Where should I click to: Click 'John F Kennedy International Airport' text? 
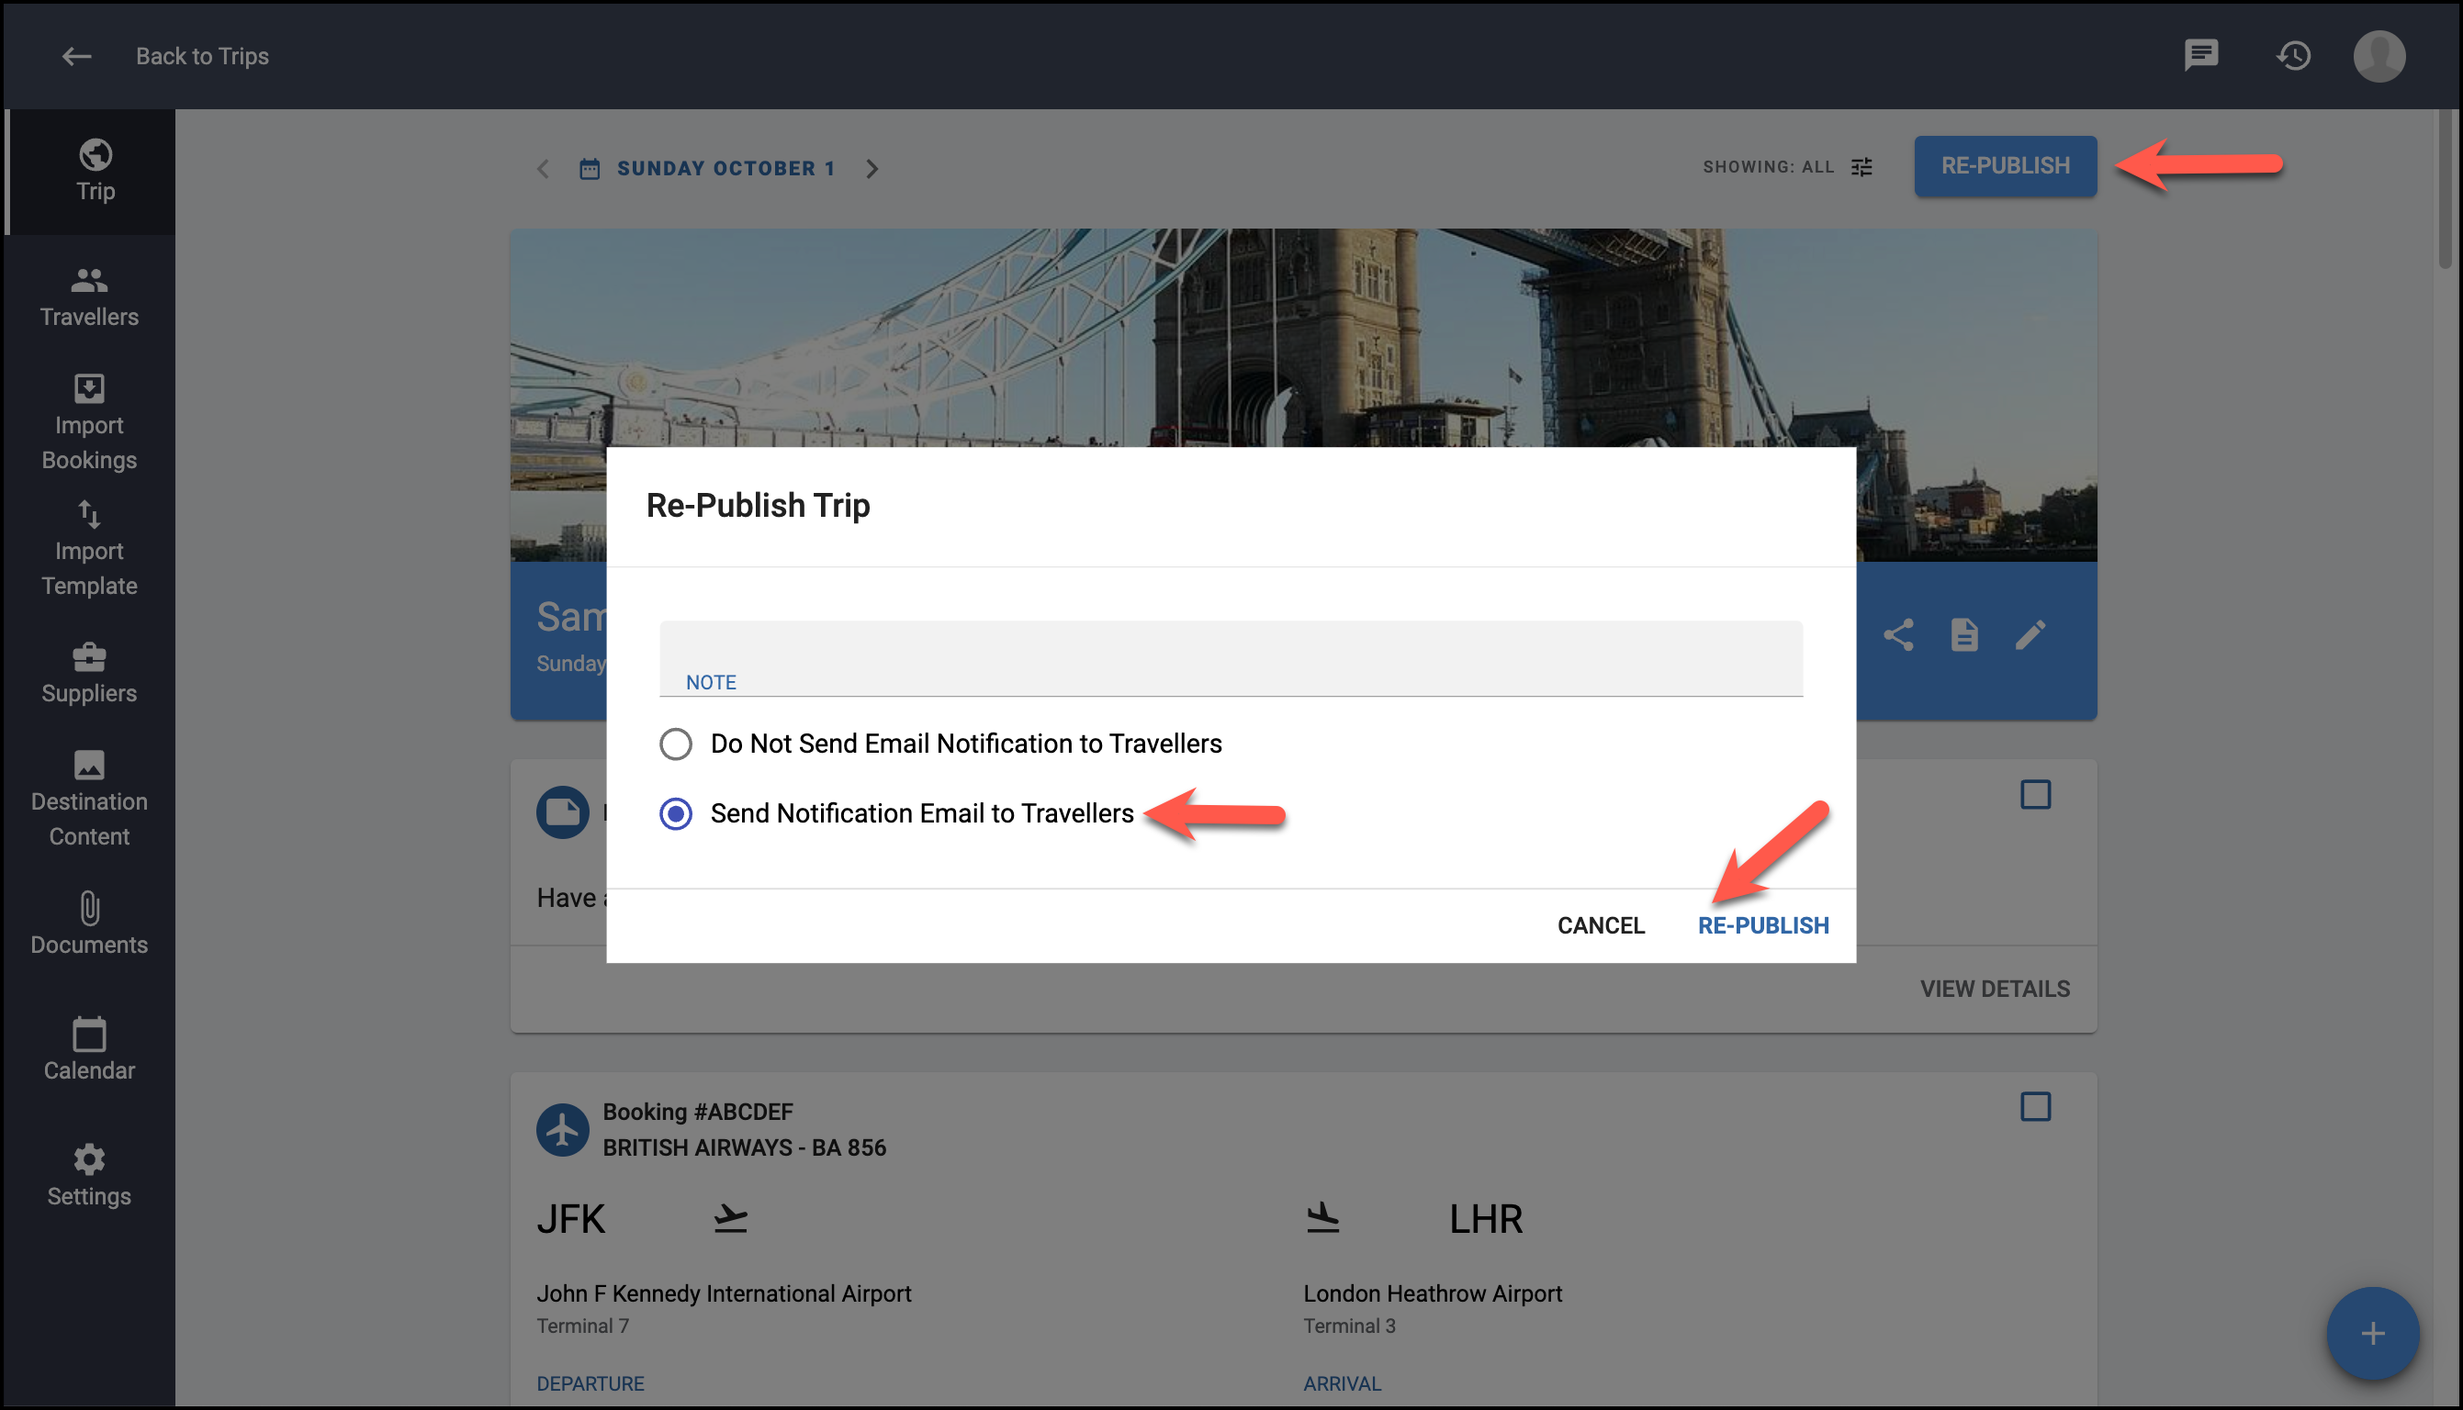(x=724, y=1293)
